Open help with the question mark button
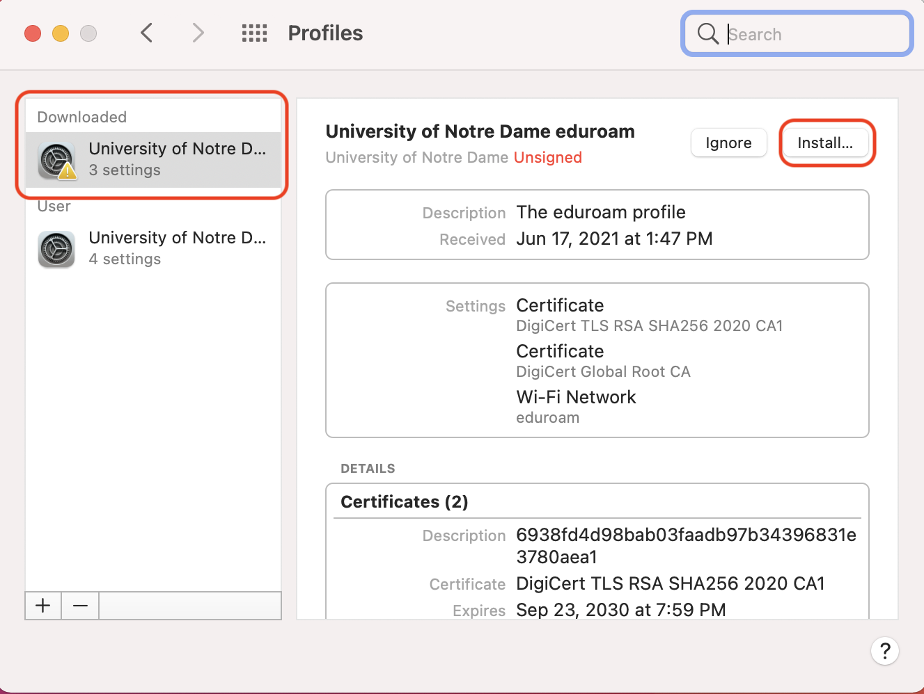Image resolution: width=924 pixels, height=694 pixels. [885, 651]
